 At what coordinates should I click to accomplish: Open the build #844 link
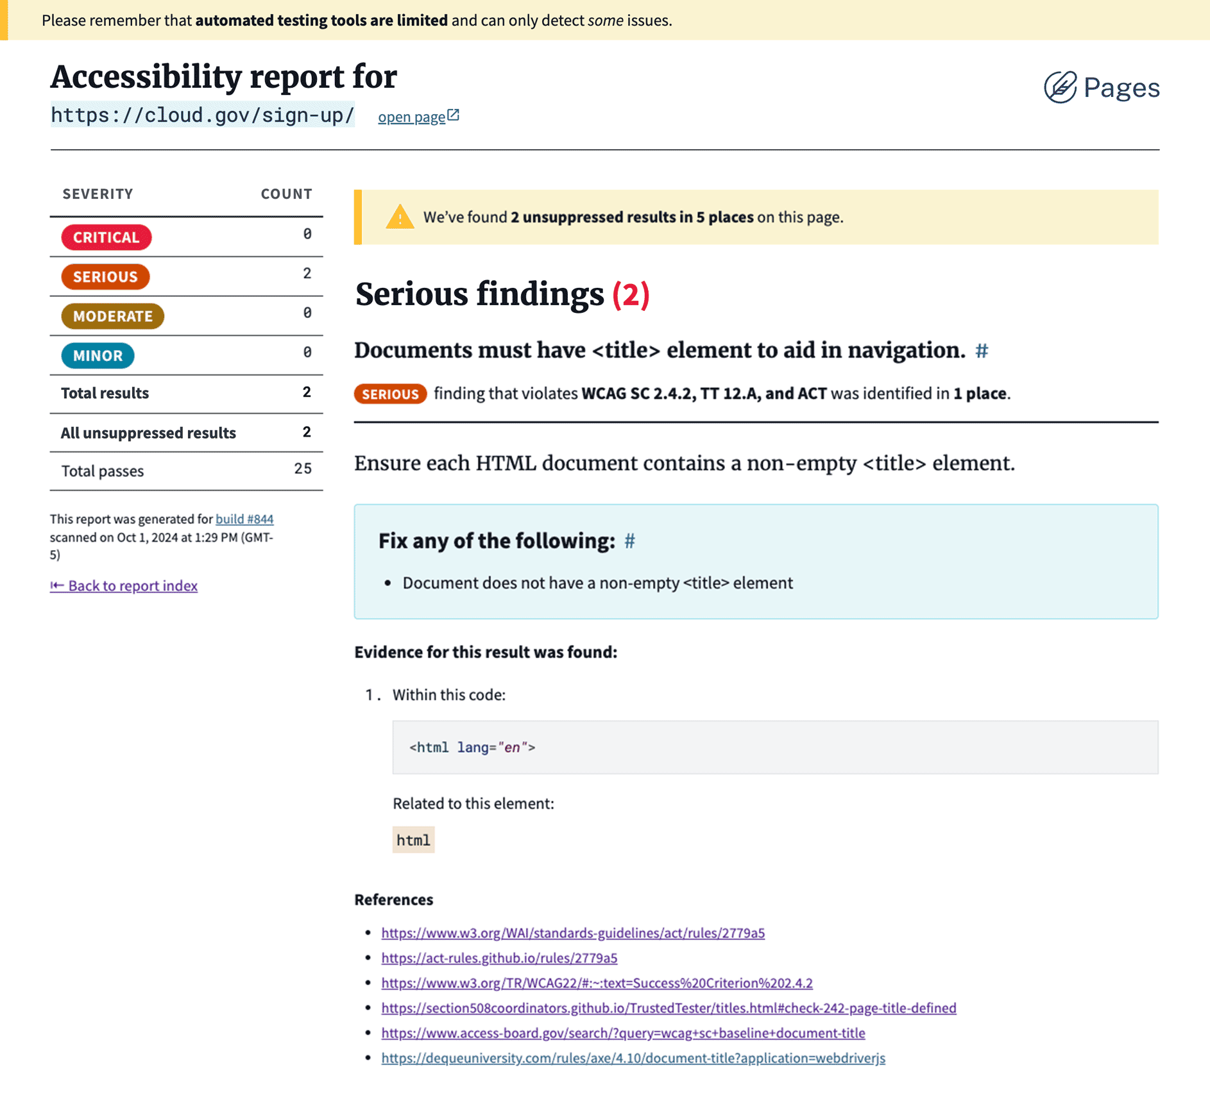[x=244, y=519]
